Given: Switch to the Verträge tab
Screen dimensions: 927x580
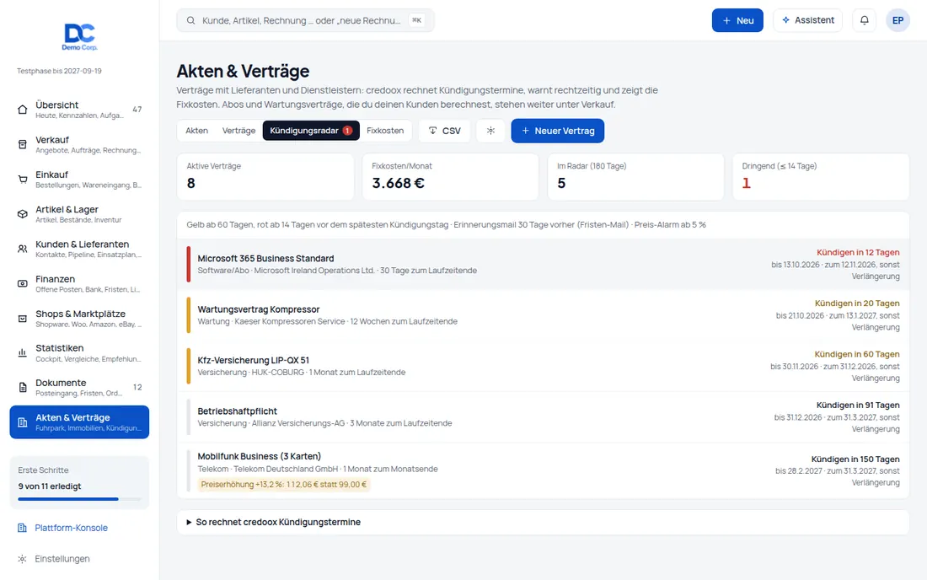Looking at the screenshot, I should click(238, 131).
